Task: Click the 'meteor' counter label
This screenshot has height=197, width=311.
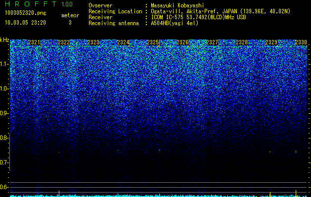Action: tap(70, 15)
